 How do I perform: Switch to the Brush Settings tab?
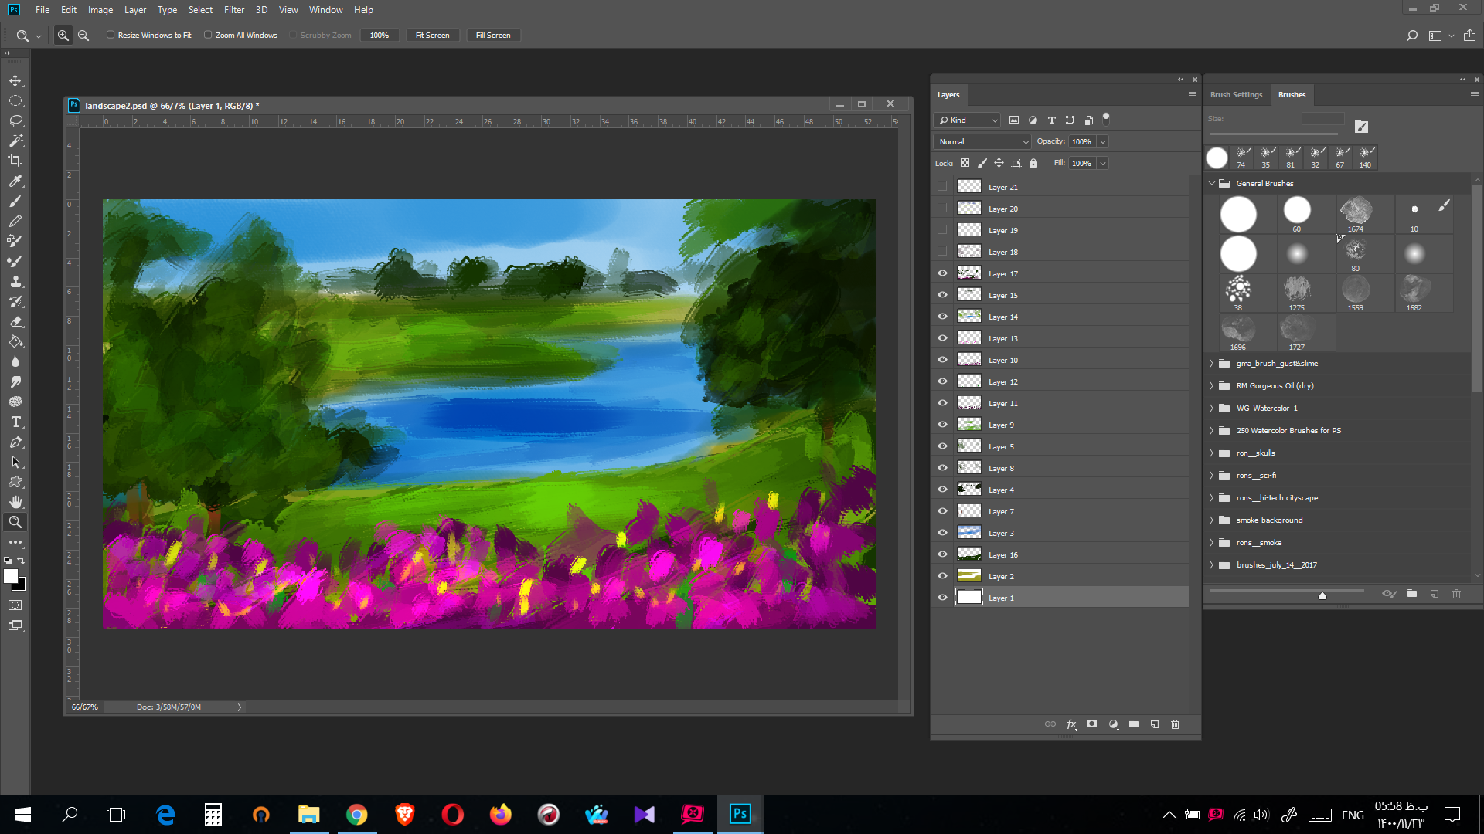(x=1236, y=95)
